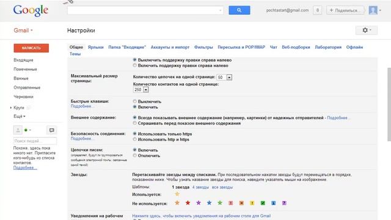Open the contacts per page dropdown (250)

point(141,90)
